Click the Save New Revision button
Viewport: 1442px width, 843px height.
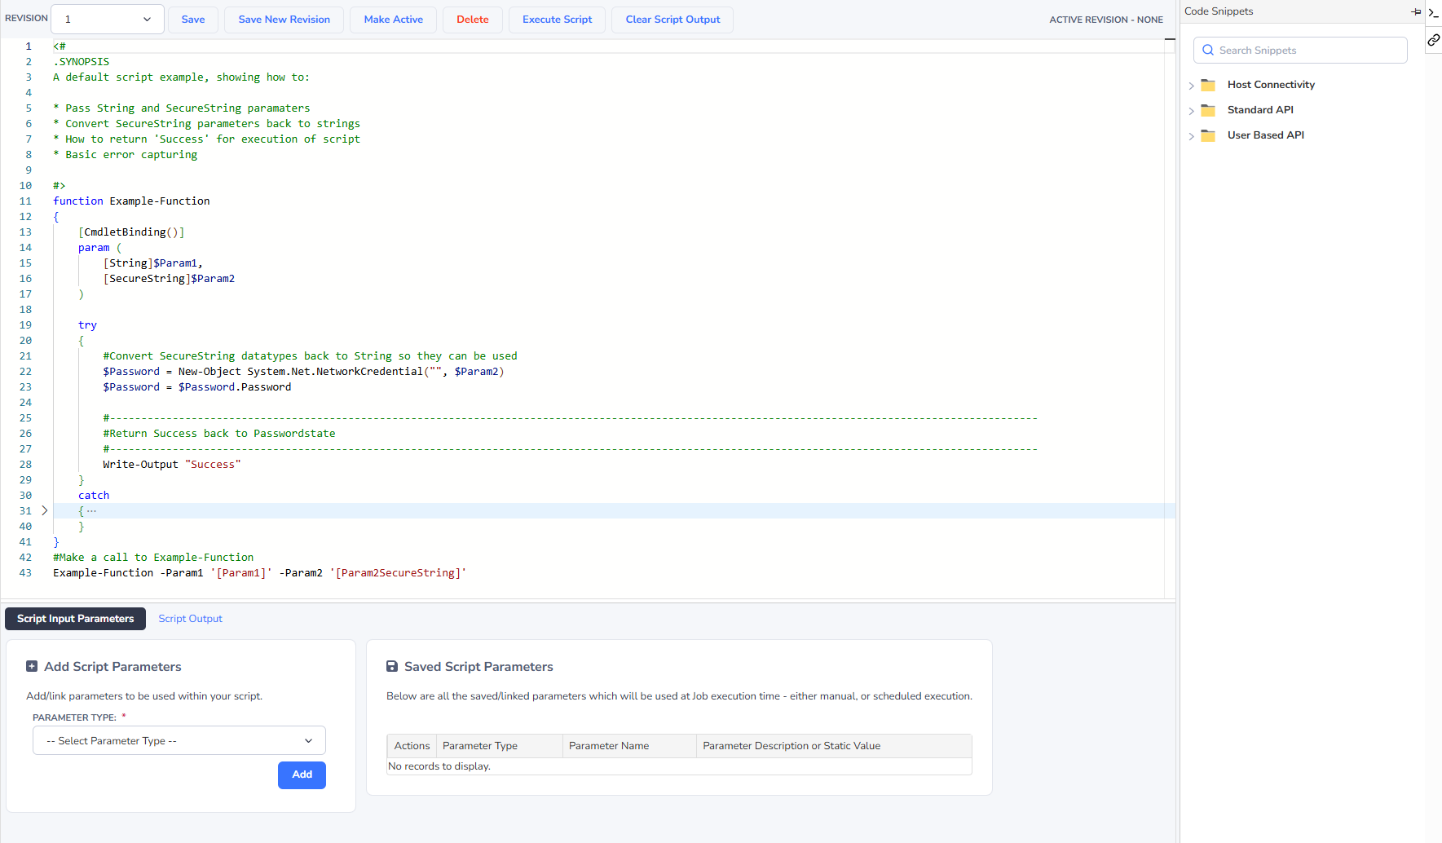[284, 19]
